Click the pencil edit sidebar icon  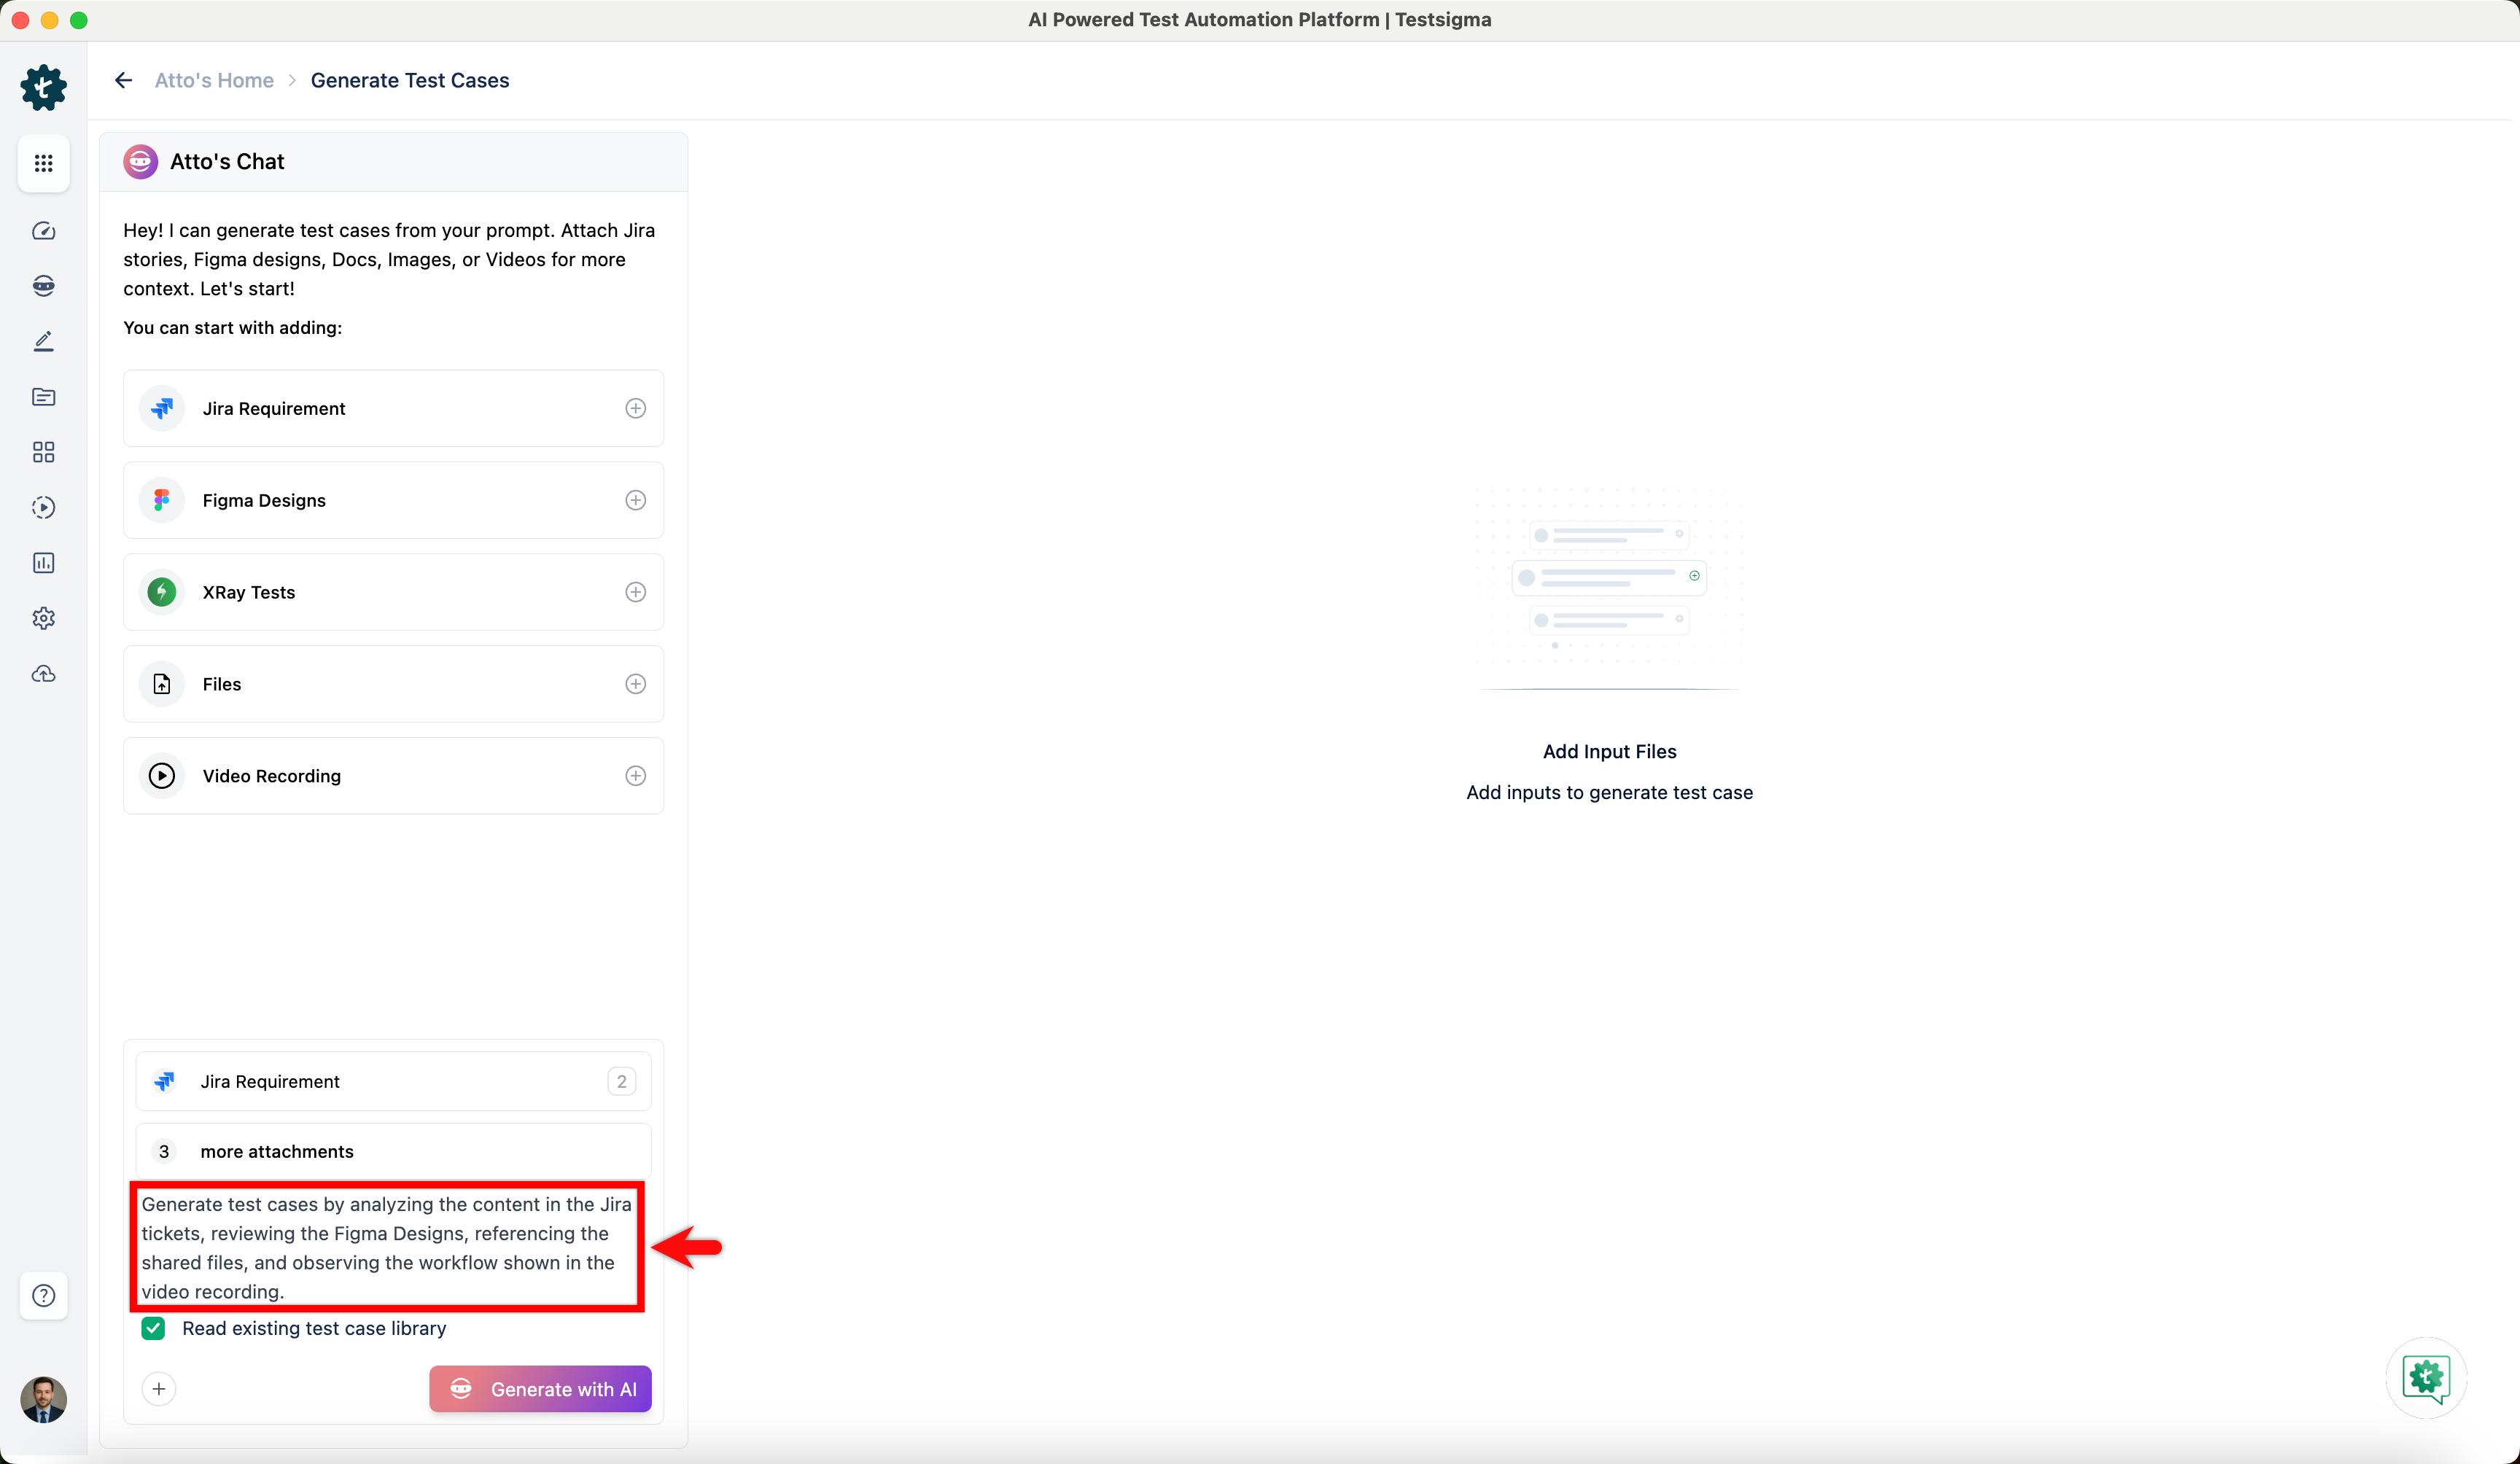[43, 342]
